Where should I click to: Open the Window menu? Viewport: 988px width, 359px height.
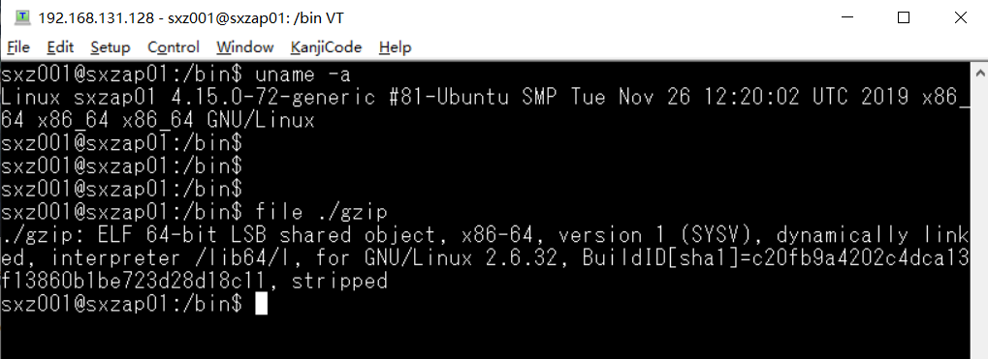(245, 47)
